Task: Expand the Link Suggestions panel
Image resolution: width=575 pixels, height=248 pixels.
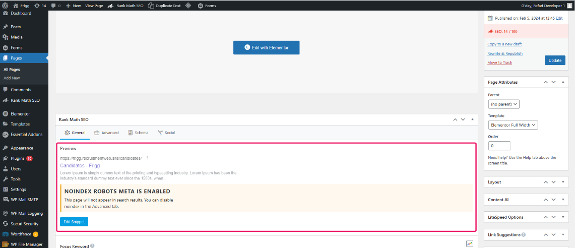Action: tap(563, 234)
